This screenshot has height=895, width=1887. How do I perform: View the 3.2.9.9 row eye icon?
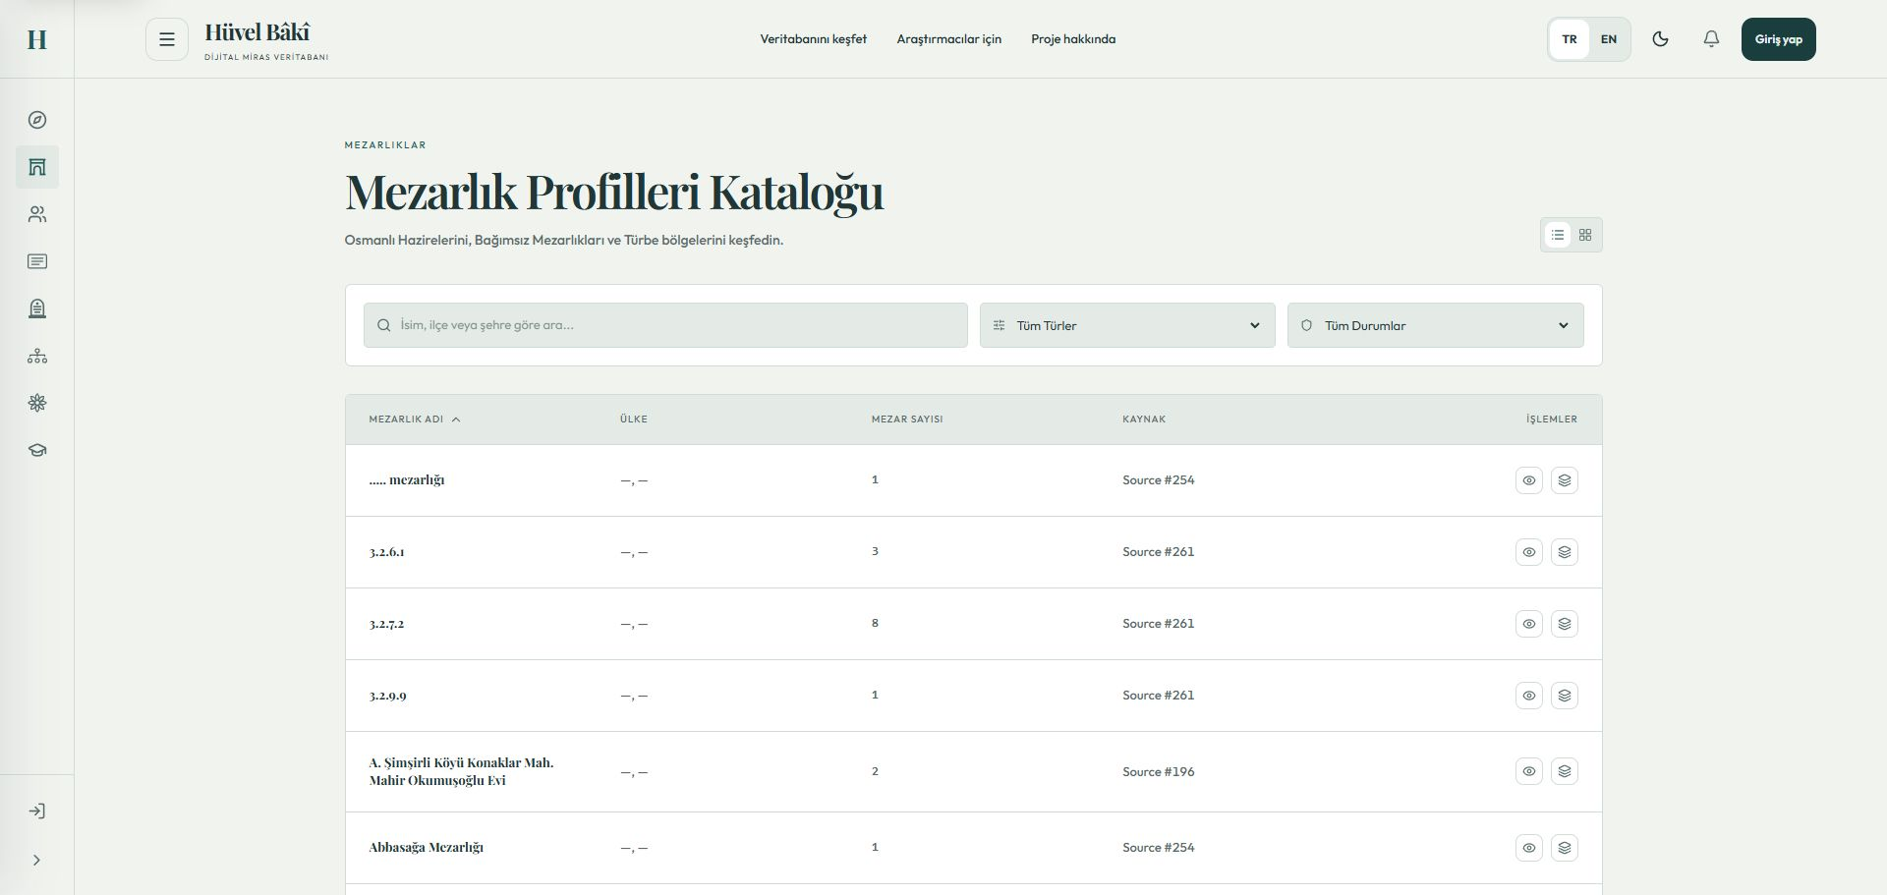[x=1529, y=696]
